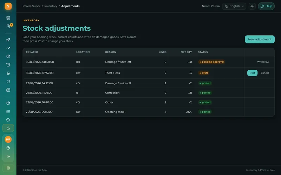Click the net qty 264 cell

click(189, 112)
